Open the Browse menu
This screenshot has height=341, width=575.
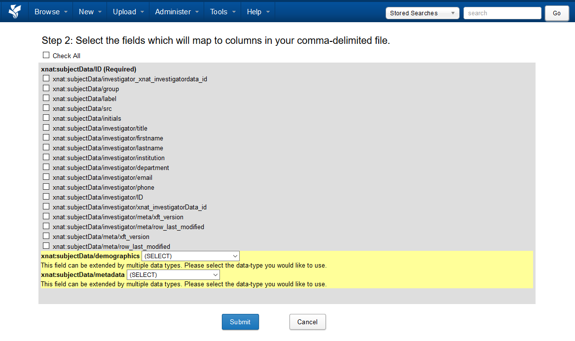(x=51, y=12)
